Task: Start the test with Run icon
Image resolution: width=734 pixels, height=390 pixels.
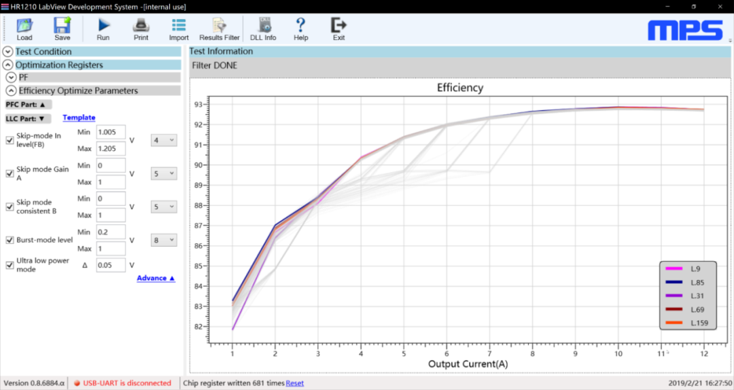Action: (x=103, y=26)
